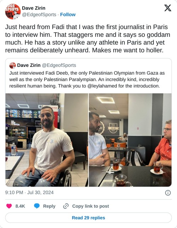Open Dave Zirin's profile avatar
The width and height of the screenshot is (177, 228).
[13, 11]
